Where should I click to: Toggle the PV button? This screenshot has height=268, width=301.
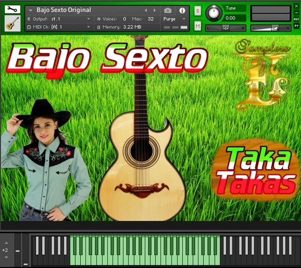click(297, 26)
